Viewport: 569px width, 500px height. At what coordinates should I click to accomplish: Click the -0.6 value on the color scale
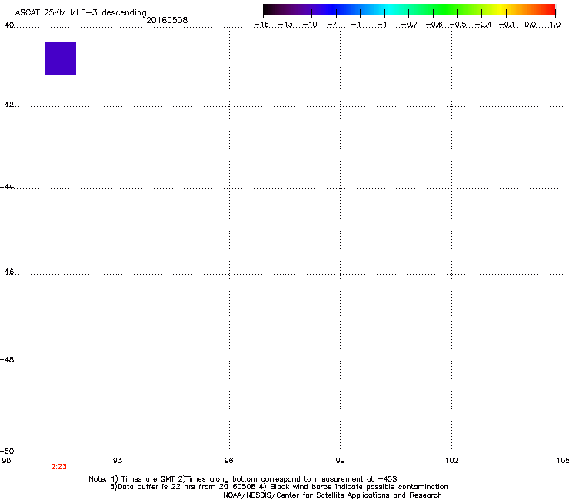click(x=434, y=25)
